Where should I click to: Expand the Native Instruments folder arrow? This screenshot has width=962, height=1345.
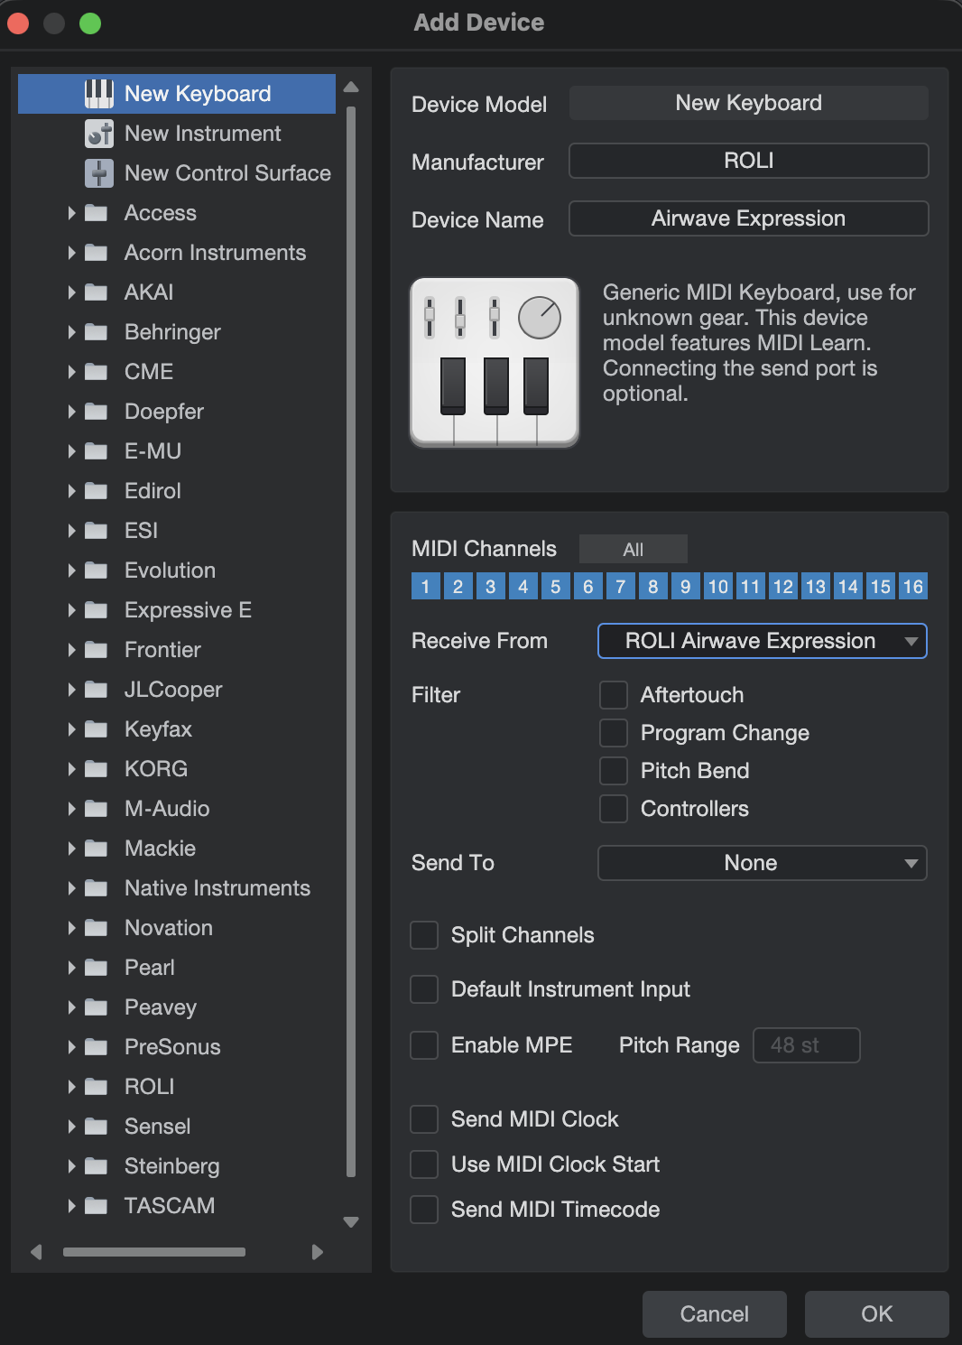[x=71, y=888]
